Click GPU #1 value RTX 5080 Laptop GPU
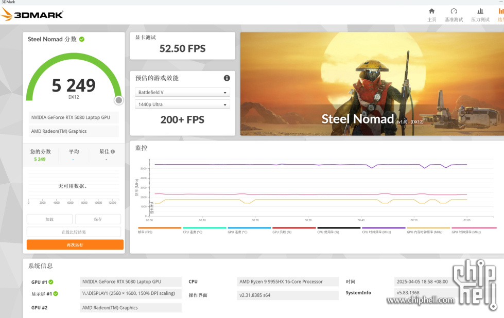Screen dimensions: 504x318 (130, 281)
